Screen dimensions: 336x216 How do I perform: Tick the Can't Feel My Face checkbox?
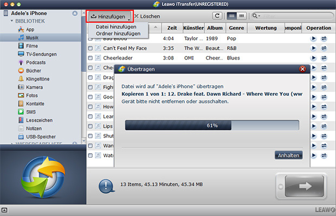(x=90, y=48)
